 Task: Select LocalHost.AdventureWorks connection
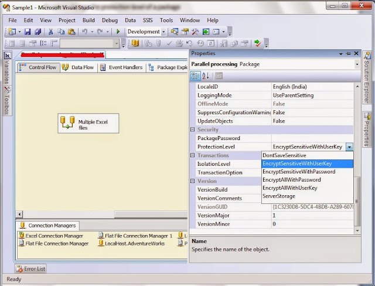tap(132, 243)
